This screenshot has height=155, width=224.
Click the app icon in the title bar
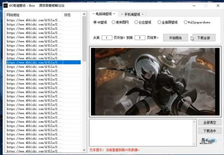click(x=5, y=5)
